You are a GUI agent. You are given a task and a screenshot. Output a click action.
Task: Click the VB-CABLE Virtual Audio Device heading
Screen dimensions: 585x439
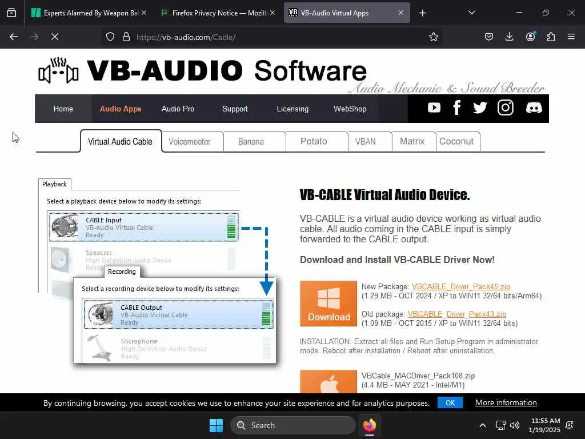(384, 194)
